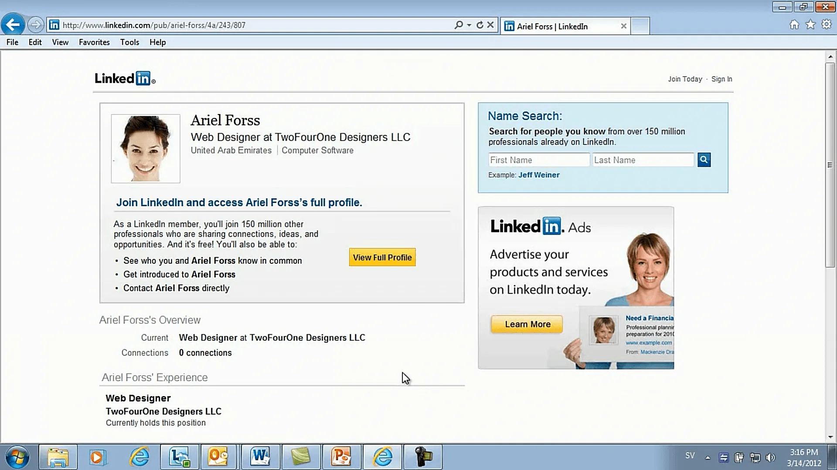Open Microsoft Word from the taskbar
837x470 pixels.
[x=260, y=457]
